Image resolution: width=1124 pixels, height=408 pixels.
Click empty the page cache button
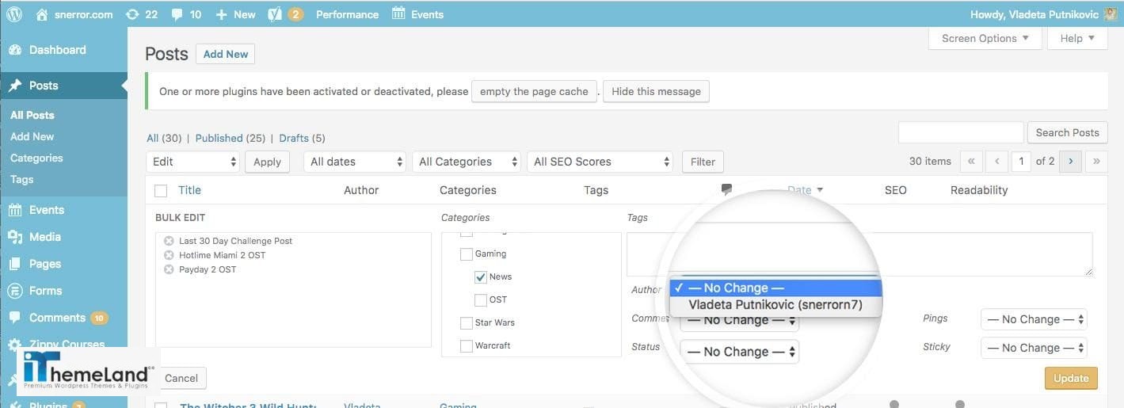pyautogui.click(x=534, y=91)
